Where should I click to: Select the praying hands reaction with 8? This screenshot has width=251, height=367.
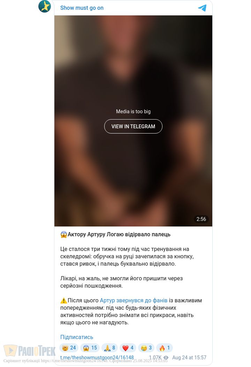point(109,348)
